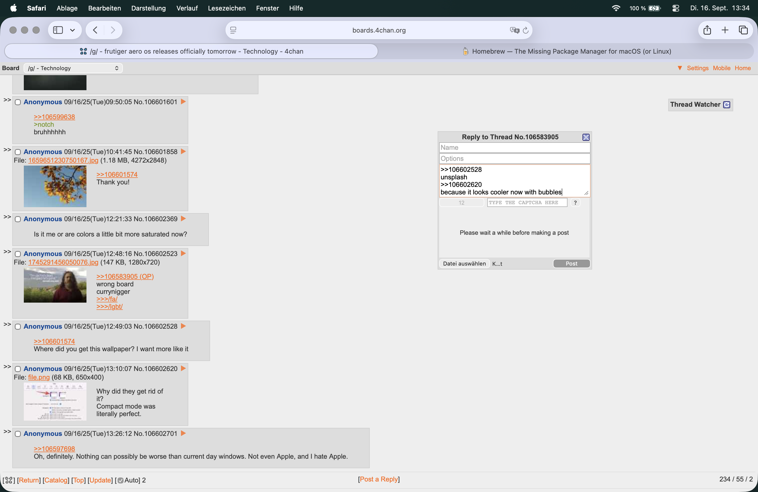This screenshot has height=492, width=758.
Task: Go back with the back arrow
Action: pos(95,30)
